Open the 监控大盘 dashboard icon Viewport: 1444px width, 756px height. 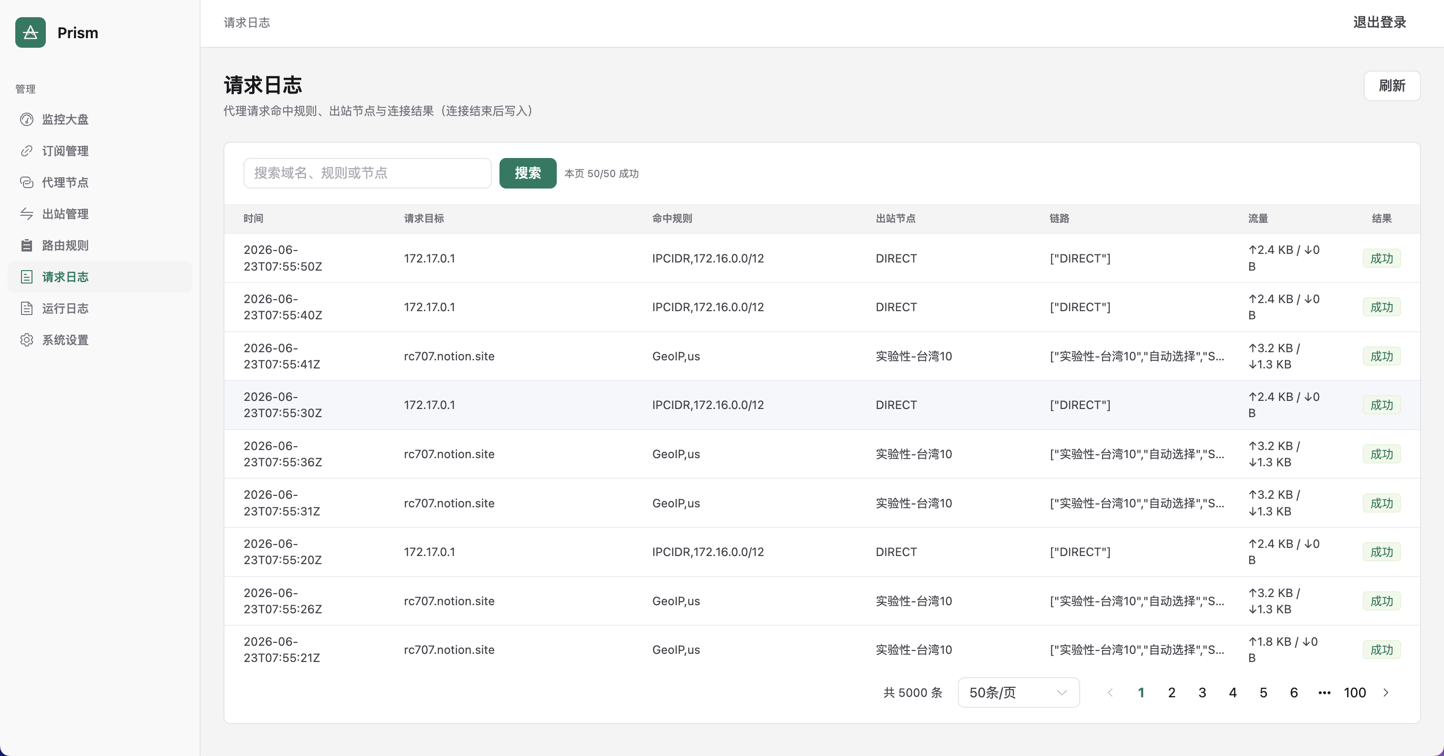(x=26, y=119)
